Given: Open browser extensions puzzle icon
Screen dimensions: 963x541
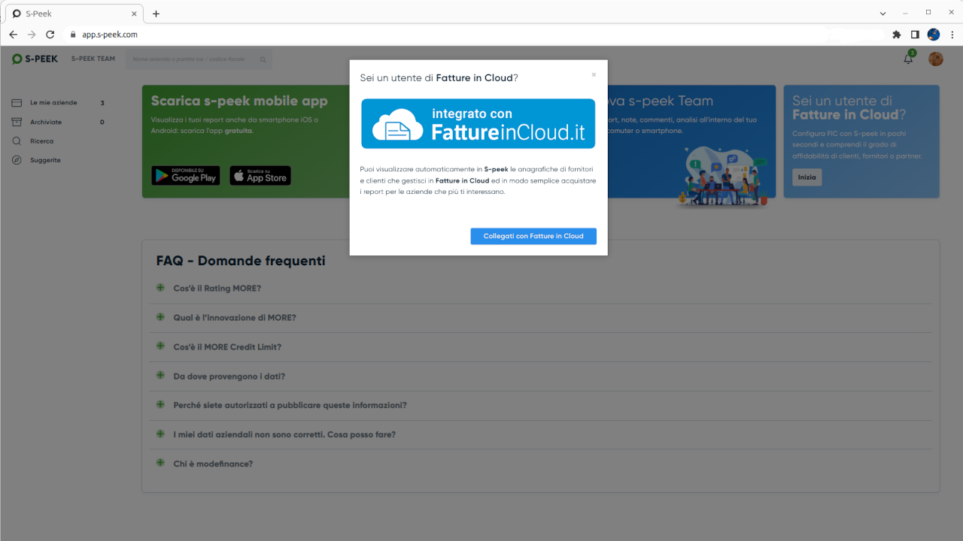Looking at the screenshot, I should point(896,35).
